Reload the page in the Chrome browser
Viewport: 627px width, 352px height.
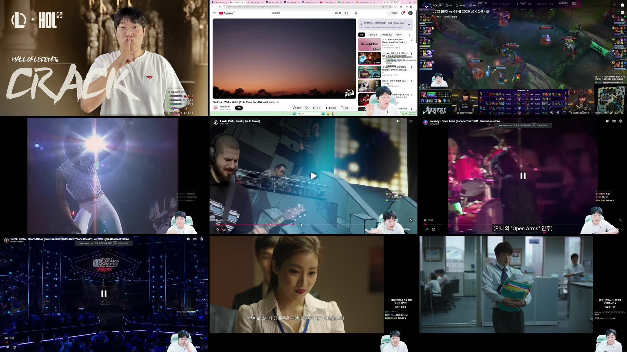(x=220, y=7)
